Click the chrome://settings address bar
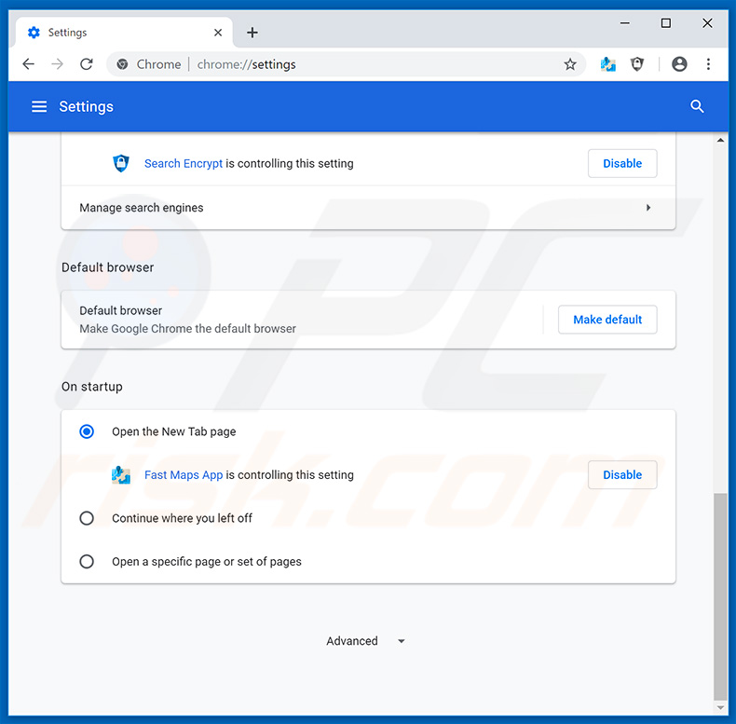This screenshot has width=736, height=724. (346, 64)
